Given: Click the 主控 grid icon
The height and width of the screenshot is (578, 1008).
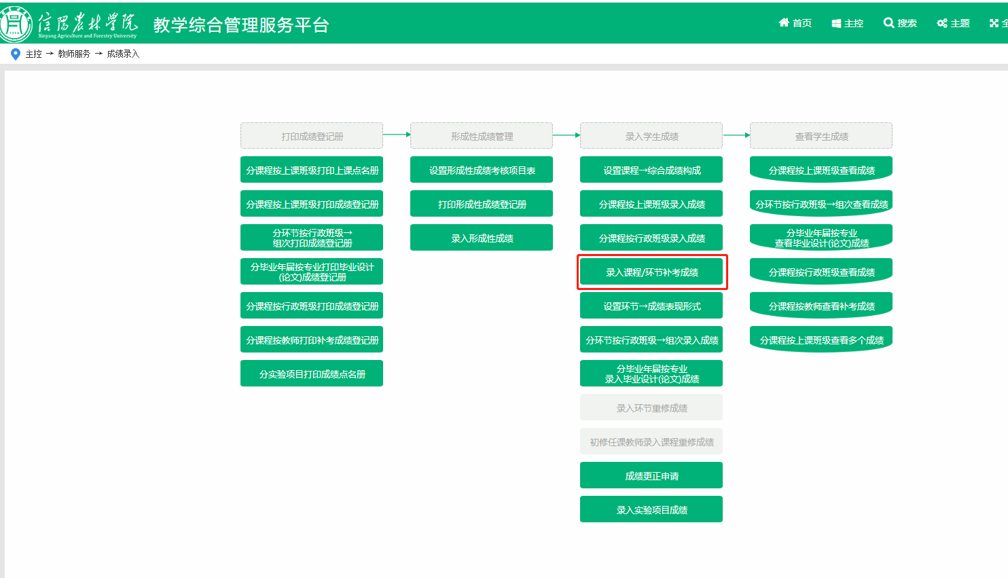Looking at the screenshot, I should [x=836, y=23].
